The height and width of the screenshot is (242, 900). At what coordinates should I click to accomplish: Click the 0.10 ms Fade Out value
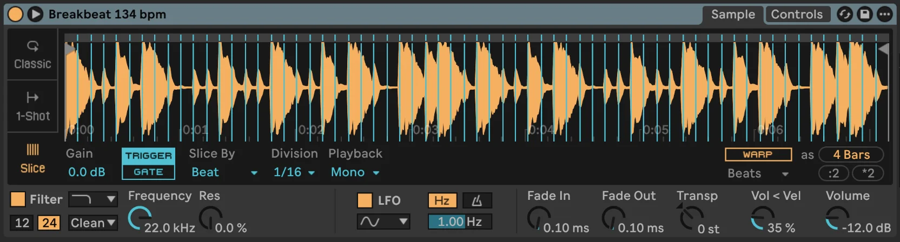point(640,228)
